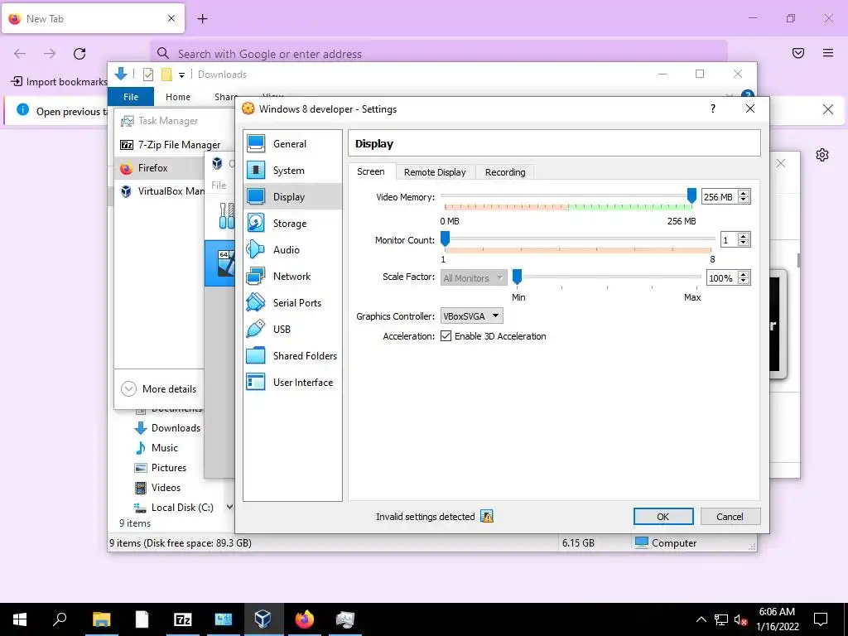Open taskbar search magnifier

coord(60,619)
